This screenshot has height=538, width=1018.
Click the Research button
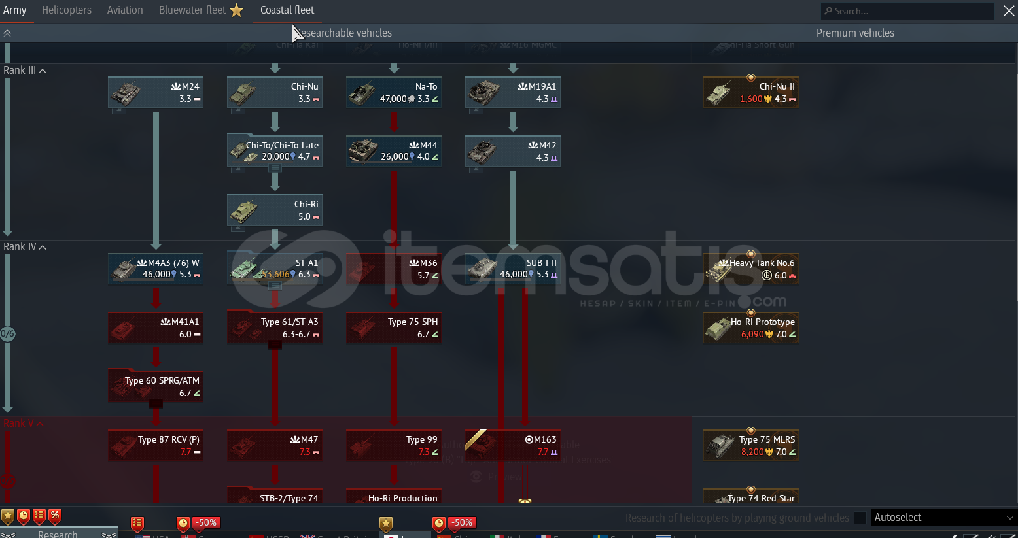[58, 533]
